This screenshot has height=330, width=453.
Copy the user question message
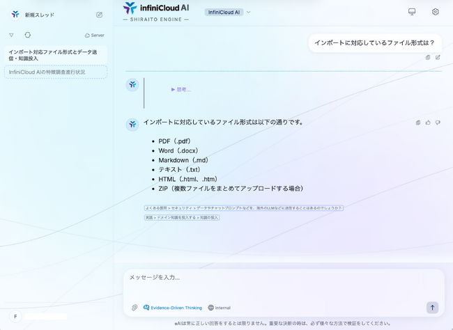pos(428,58)
